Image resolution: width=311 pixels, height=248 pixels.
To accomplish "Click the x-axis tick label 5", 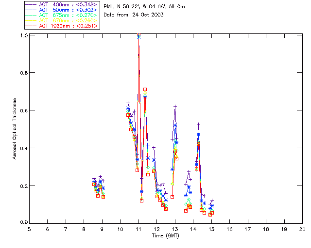I will point(29,229).
